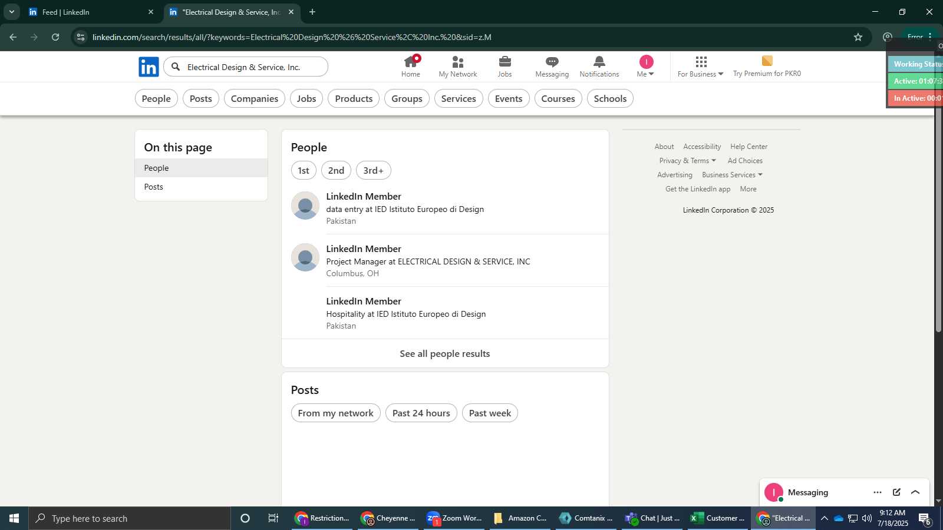
Task: Expand Privacy & Terms dropdown
Action: click(x=688, y=161)
